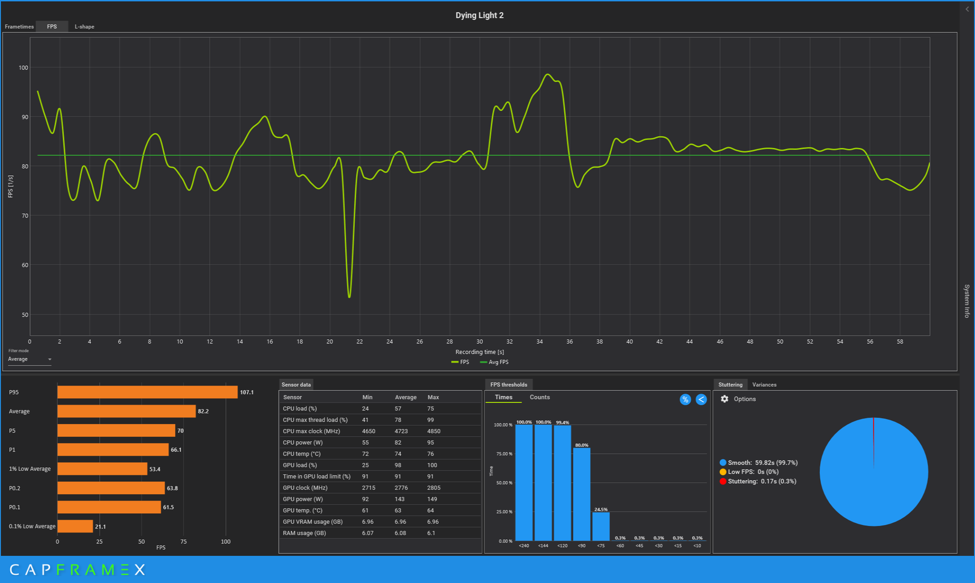Select the FPS chart tab

52,27
